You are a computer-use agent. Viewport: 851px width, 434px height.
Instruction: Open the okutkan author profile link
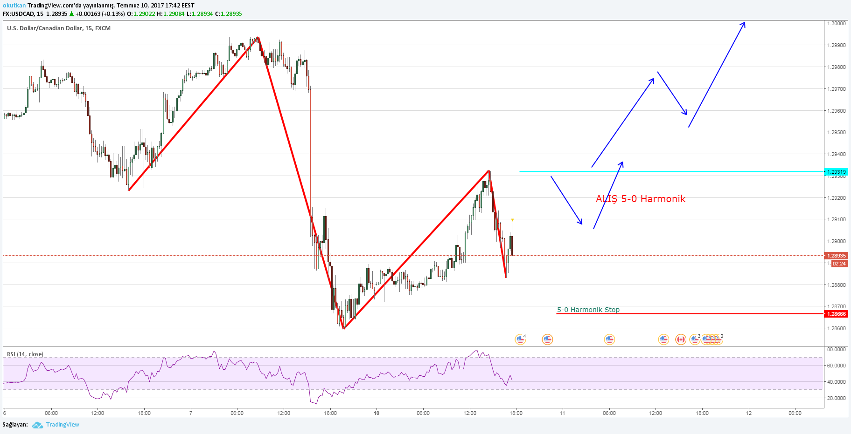pos(14,6)
